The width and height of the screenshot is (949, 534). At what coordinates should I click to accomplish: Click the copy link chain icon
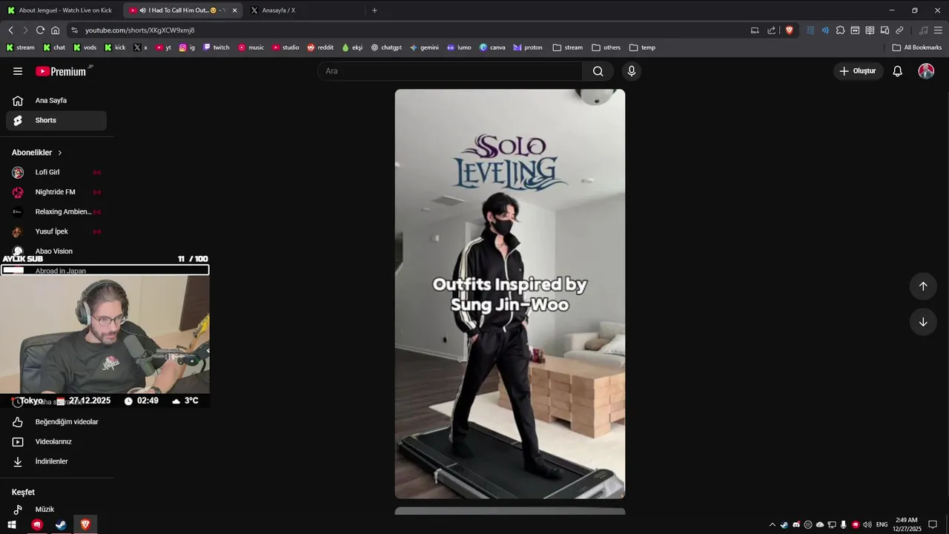coord(899,30)
